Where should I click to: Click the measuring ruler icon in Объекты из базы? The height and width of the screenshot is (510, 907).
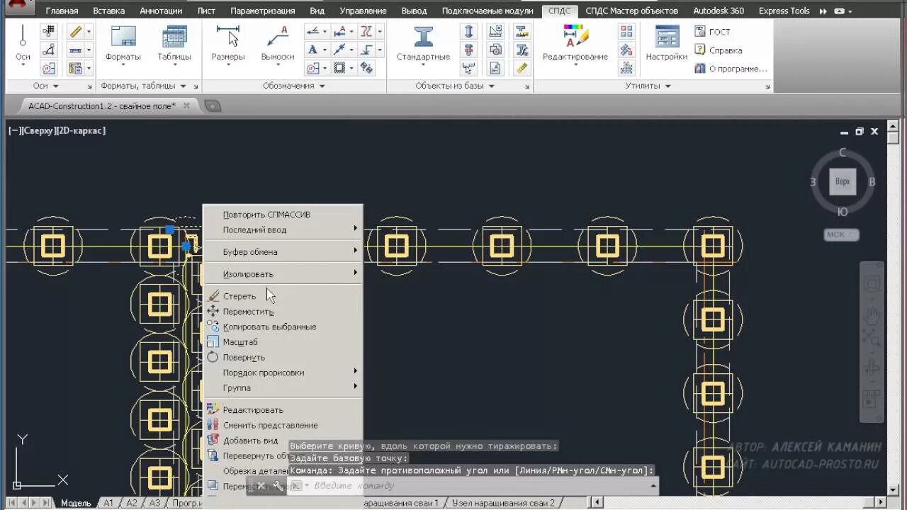(x=522, y=68)
